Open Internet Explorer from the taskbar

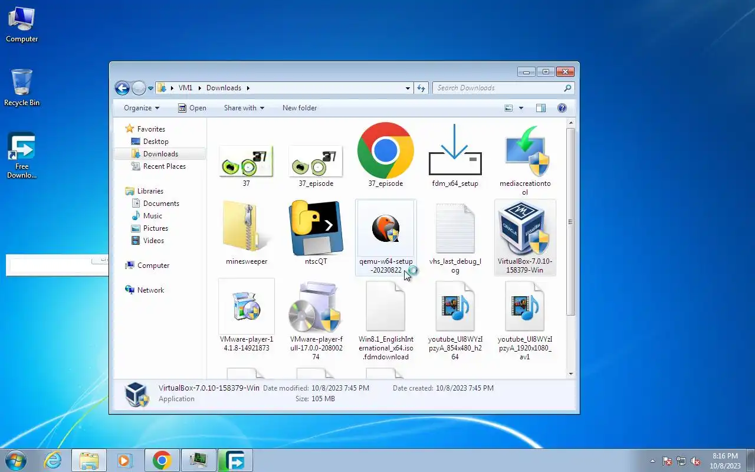pyautogui.click(x=53, y=460)
